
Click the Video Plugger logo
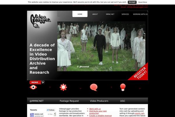pos(41,21)
